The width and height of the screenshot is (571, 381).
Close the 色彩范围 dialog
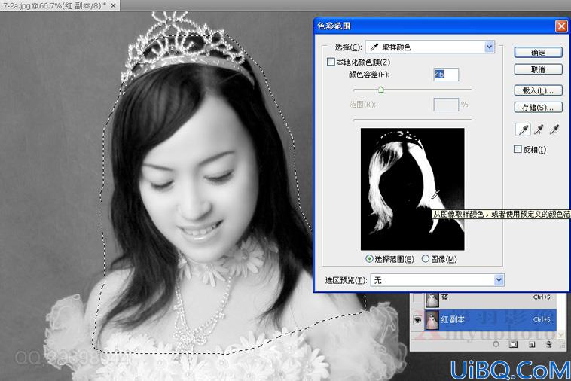point(561,26)
